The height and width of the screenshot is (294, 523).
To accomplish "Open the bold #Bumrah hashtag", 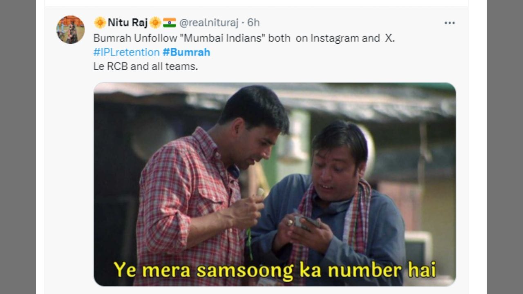I will tap(186, 52).
